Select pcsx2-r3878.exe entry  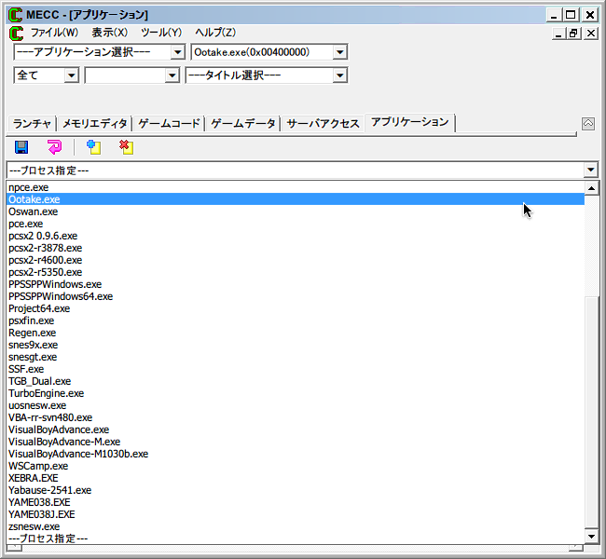[x=296, y=248]
